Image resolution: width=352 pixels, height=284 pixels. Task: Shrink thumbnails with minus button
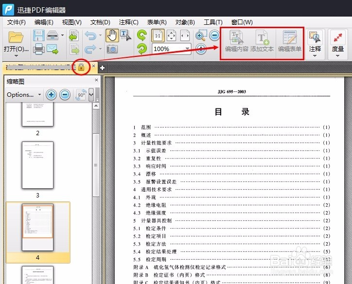pyautogui.click(x=65, y=94)
